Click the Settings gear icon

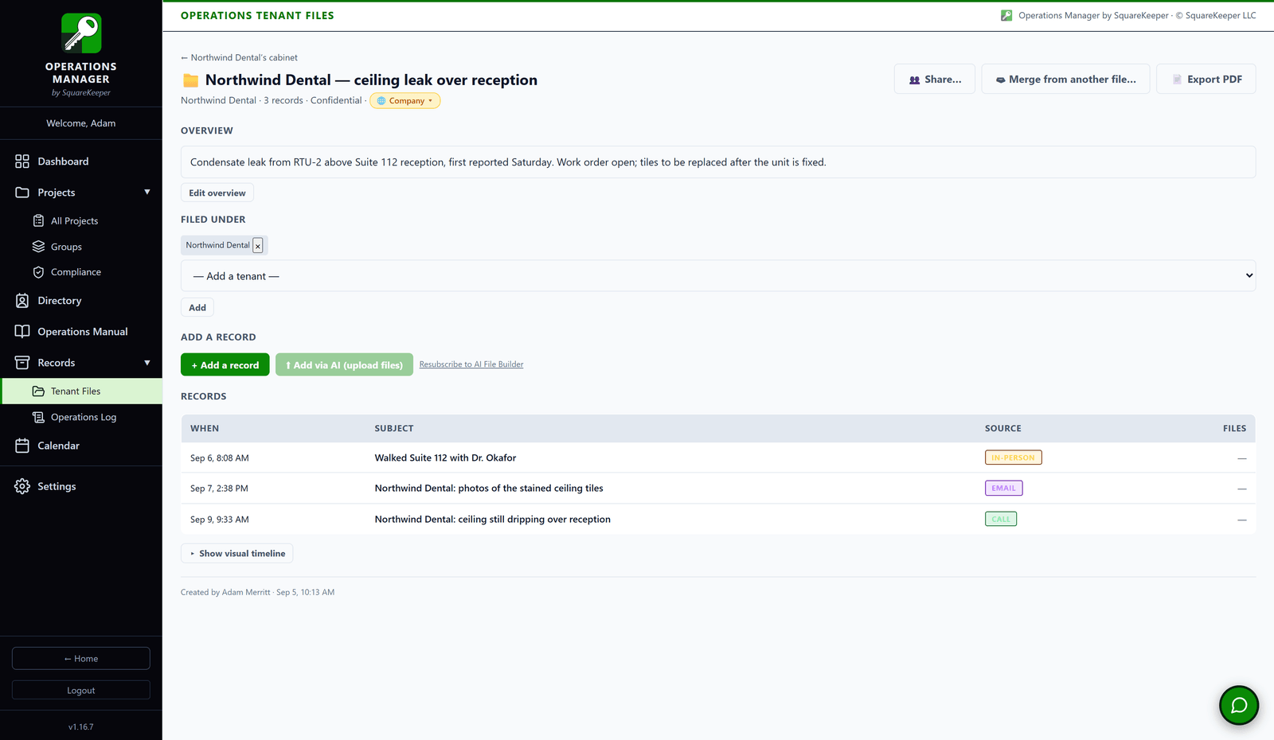pos(22,486)
